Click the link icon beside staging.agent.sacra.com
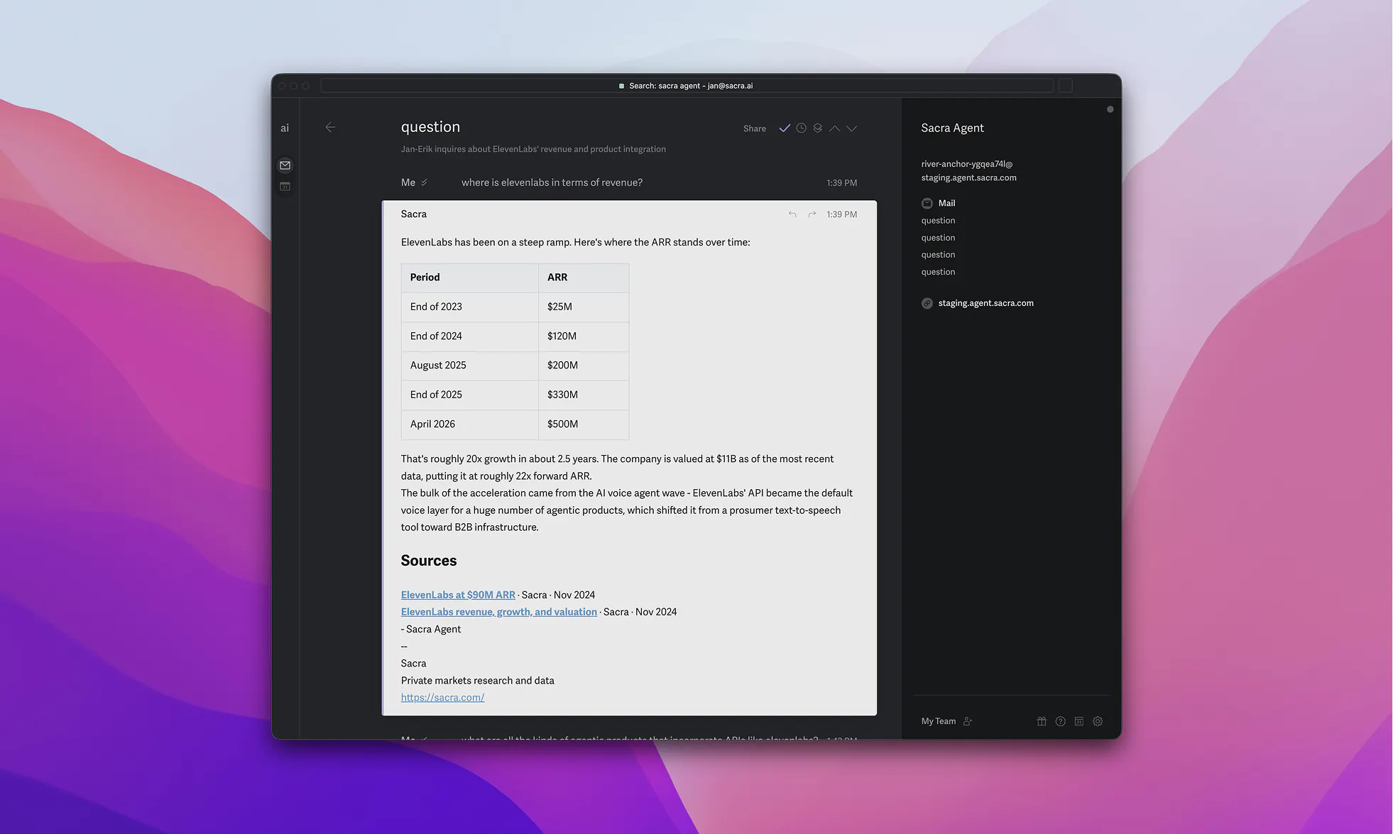Screen dimensions: 1393x834 click(927, 304)
